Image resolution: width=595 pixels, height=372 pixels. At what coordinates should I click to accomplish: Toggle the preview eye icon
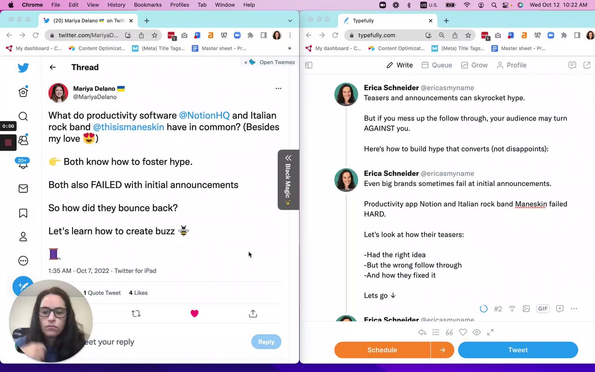click(476, 332)
